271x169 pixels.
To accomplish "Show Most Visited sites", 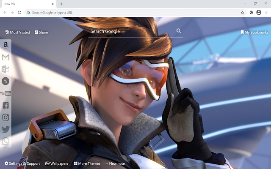I will (18, 32).
